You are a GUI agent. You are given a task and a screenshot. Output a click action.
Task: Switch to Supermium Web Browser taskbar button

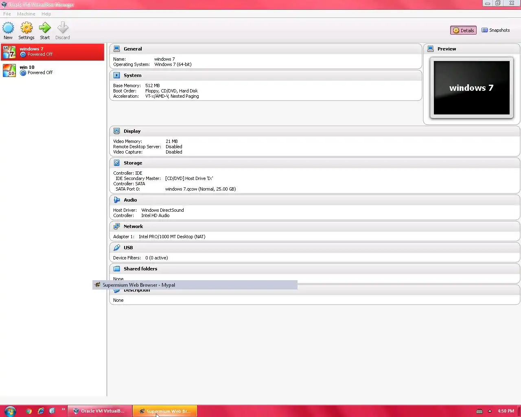pyautogui.click(x=165, y=411)
